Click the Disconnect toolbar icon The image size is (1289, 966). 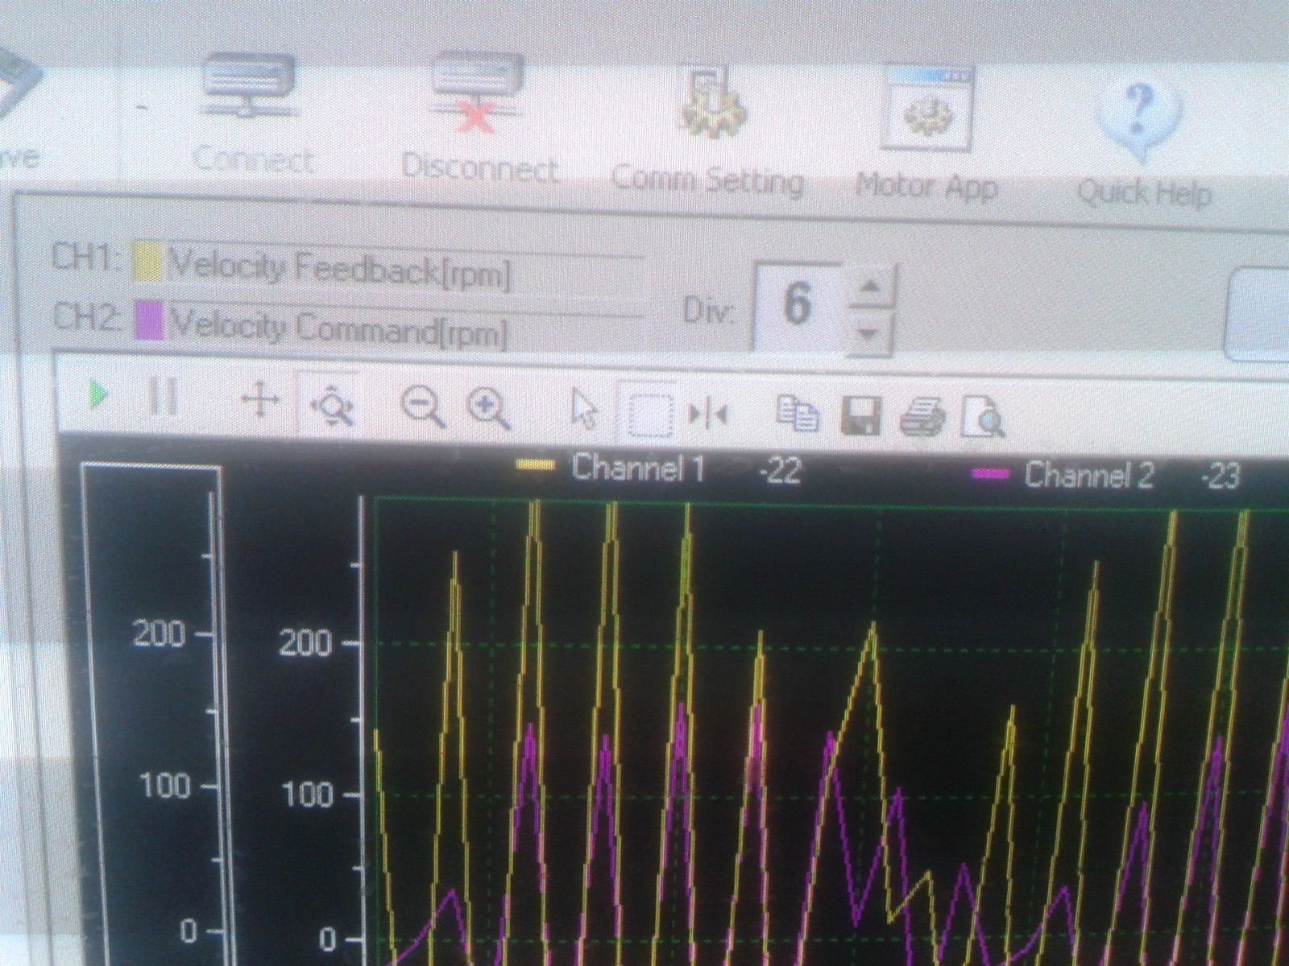click(x=479, y=118)
